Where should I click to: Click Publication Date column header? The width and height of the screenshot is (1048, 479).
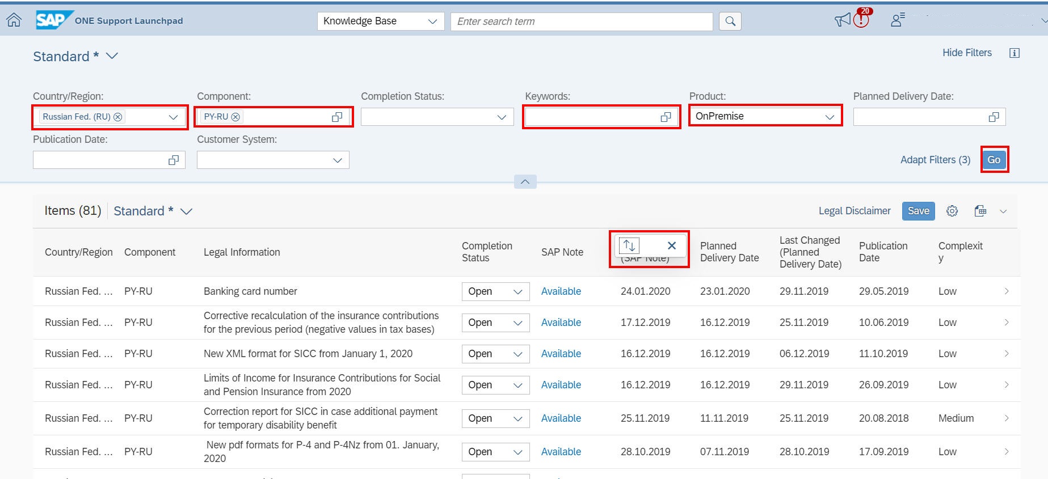(883, 252)
